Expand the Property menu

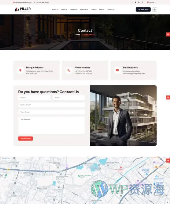pos(73,10)
